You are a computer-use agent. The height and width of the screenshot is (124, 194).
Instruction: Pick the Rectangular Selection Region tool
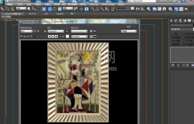(x=39, y=9)
